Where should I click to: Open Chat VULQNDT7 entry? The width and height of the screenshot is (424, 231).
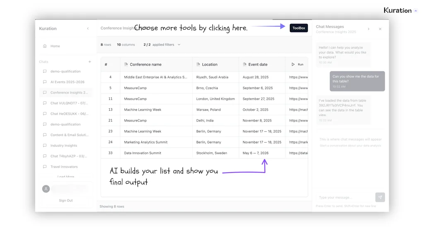tap(66, 103)
